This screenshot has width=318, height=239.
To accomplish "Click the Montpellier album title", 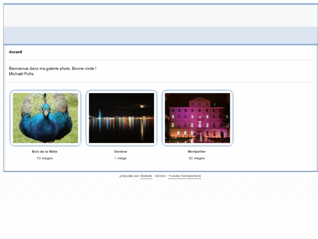I will [197, 152].
